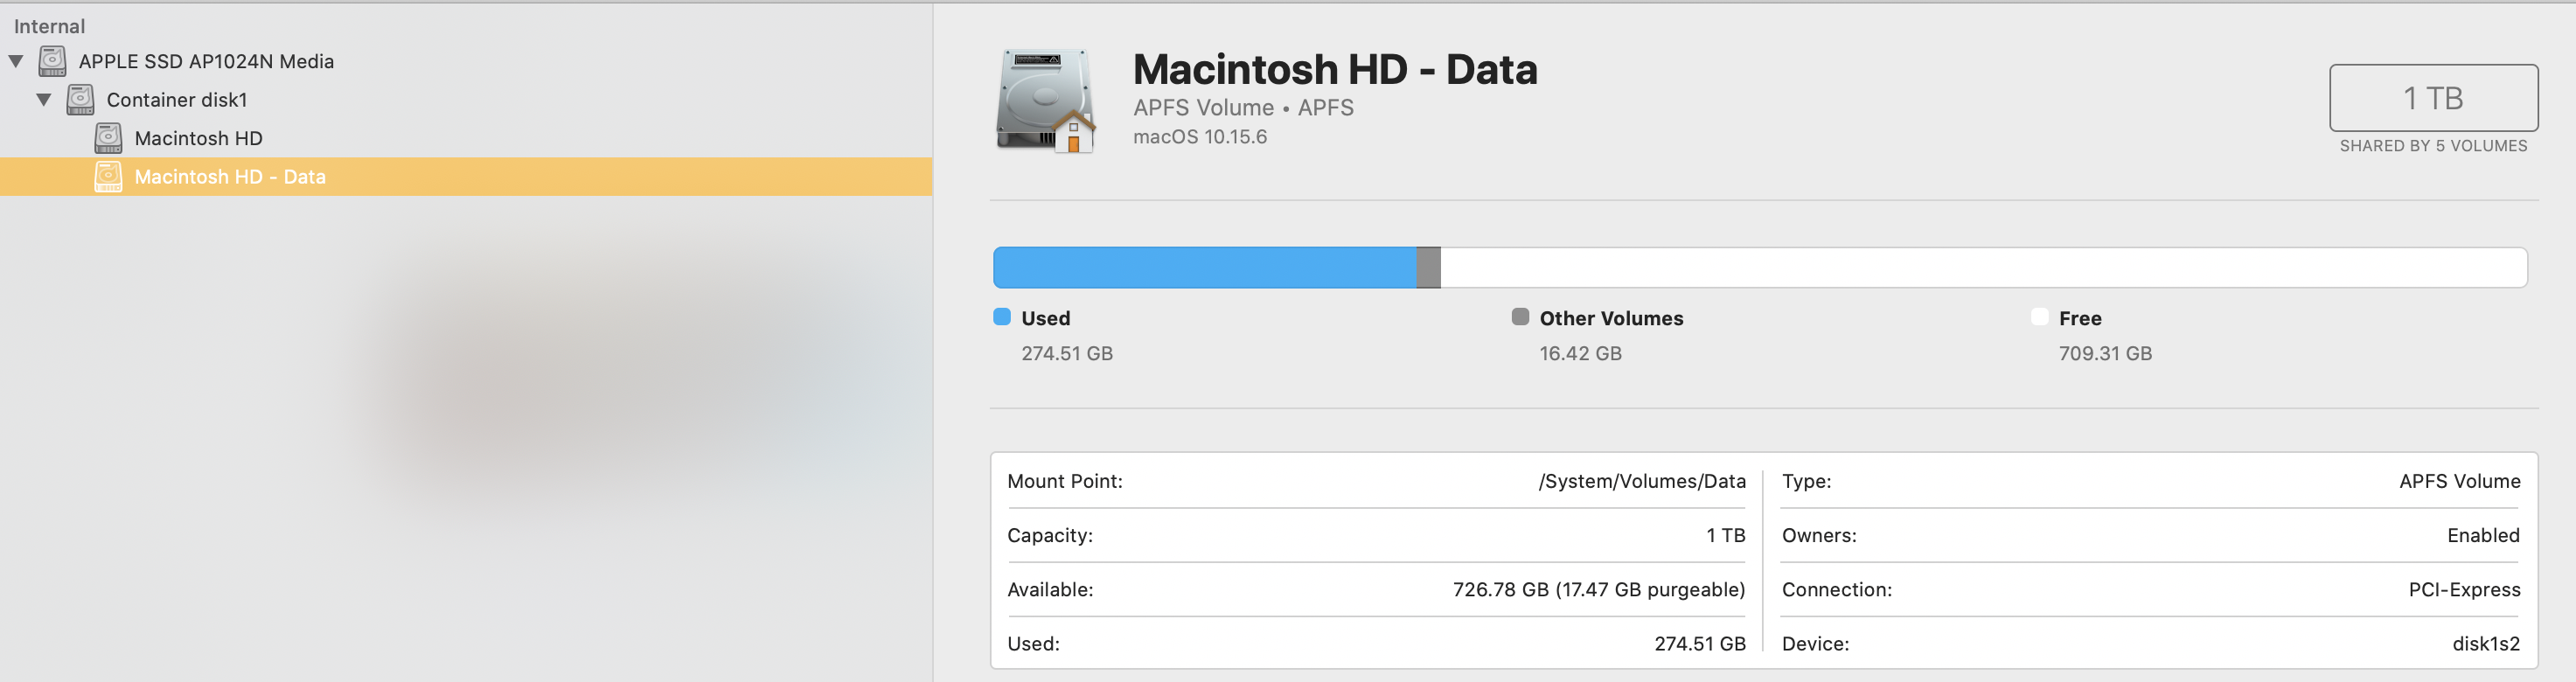2576x682 pixels.
Task: Click the Device disk1s2 value
Action: click(x=2486, y=644)
